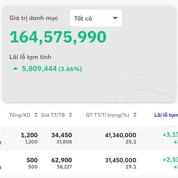Sort by the Giá TT/TB column header
The width and height of the screenshot is (178, 178).
coord(53,115)
